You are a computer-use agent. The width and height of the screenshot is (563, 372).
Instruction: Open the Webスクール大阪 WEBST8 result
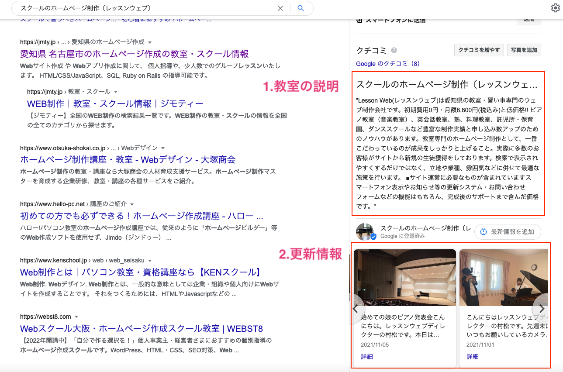pos(142,329)
